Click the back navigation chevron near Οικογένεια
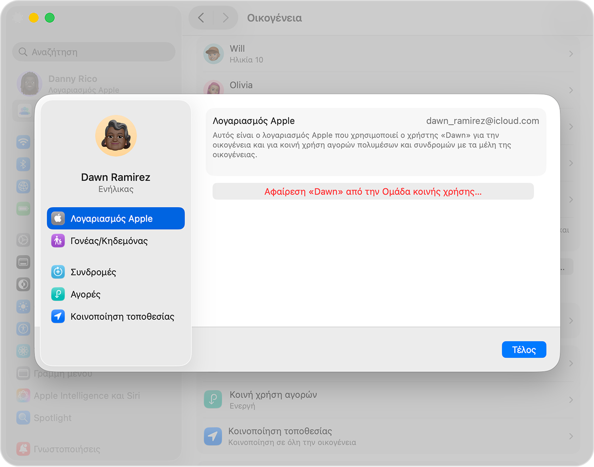 coord(201,18)
